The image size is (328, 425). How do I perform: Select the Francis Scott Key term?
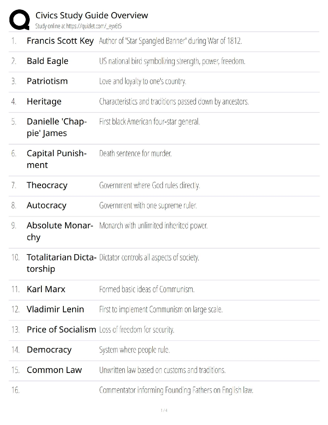[60, 41]
